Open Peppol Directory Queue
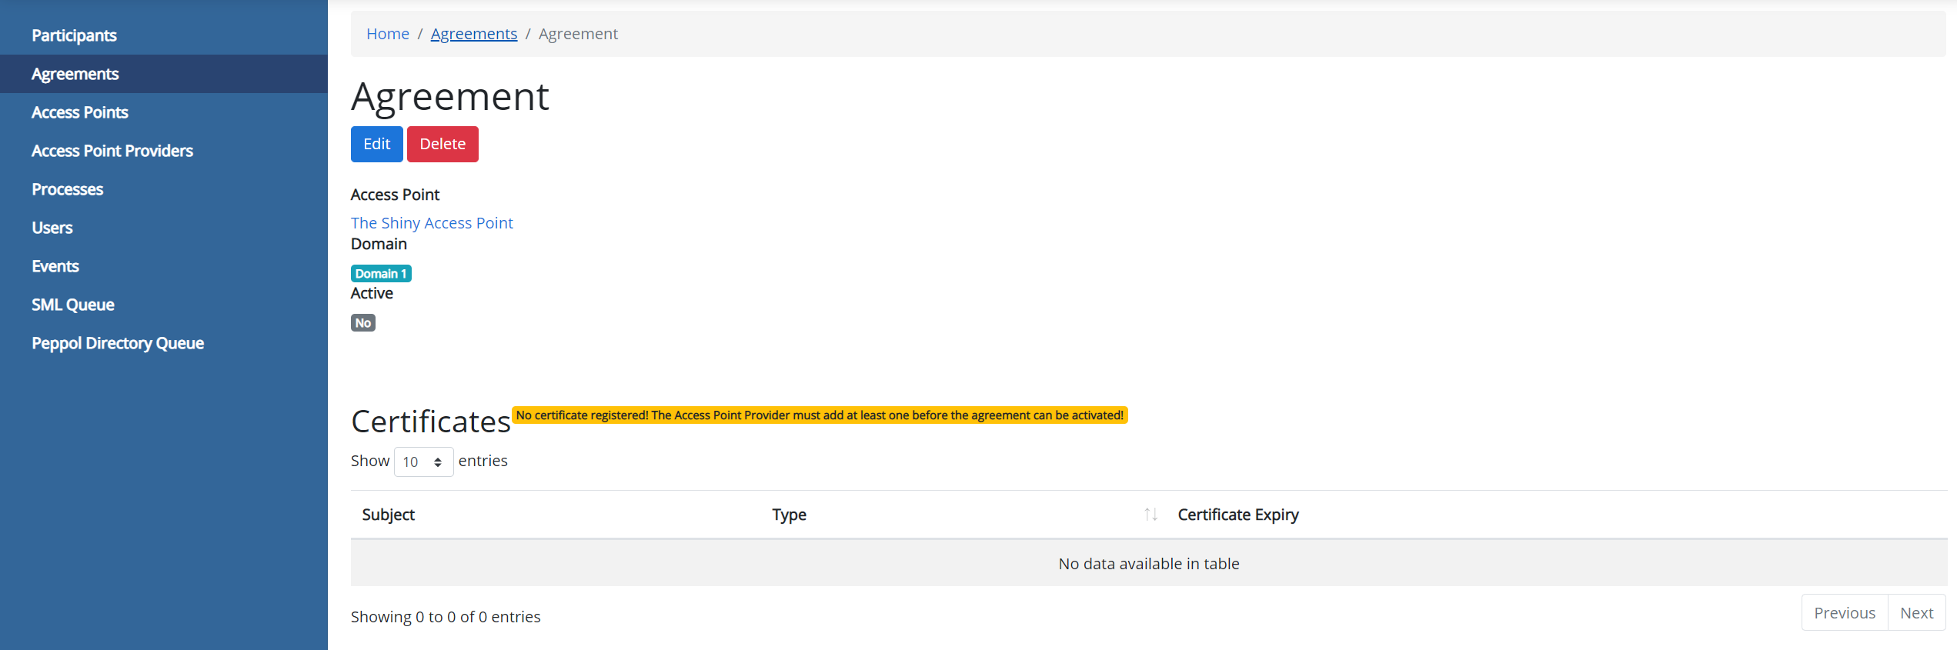This screenshot has width=1957, height=650. pos(117,343)
